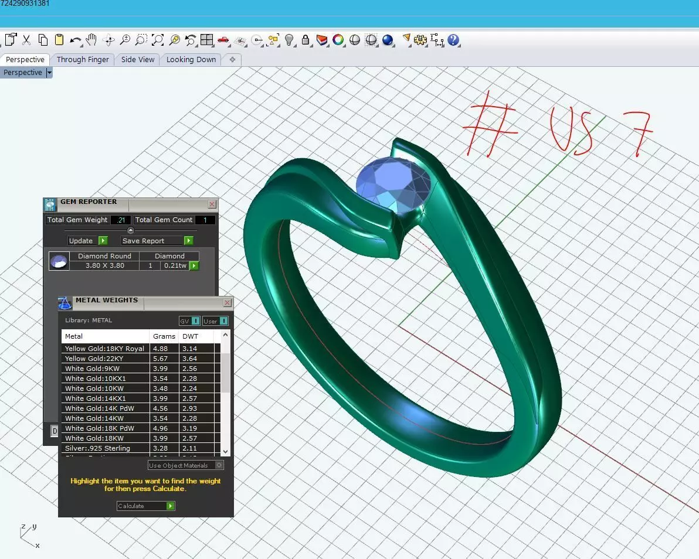The width and height of the screenshot is (699, 559).
Task: Select the Zoom window tool
Action: click(141, 40)
